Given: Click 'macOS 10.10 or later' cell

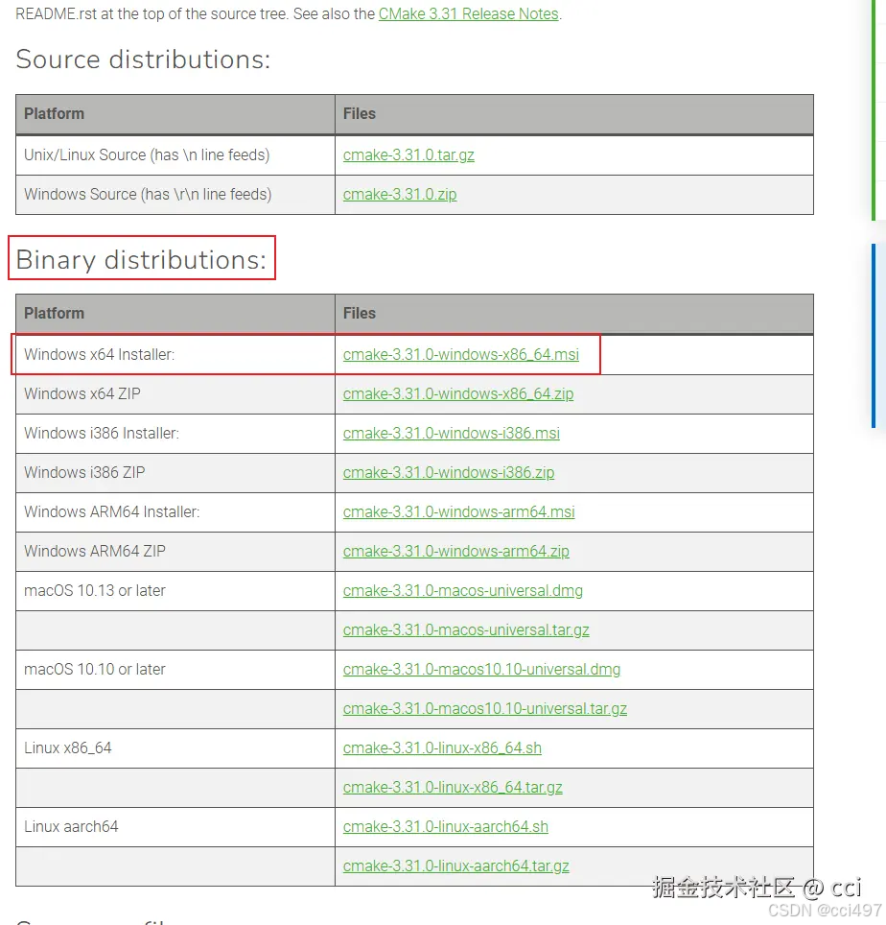Looking at the screenshot, I should 175,670.
